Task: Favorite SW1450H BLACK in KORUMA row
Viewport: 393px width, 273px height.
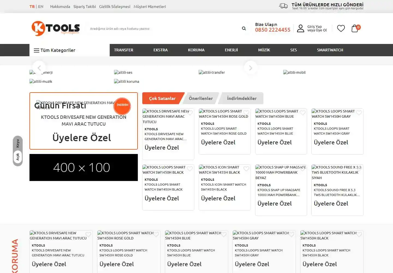Action: 359,235
